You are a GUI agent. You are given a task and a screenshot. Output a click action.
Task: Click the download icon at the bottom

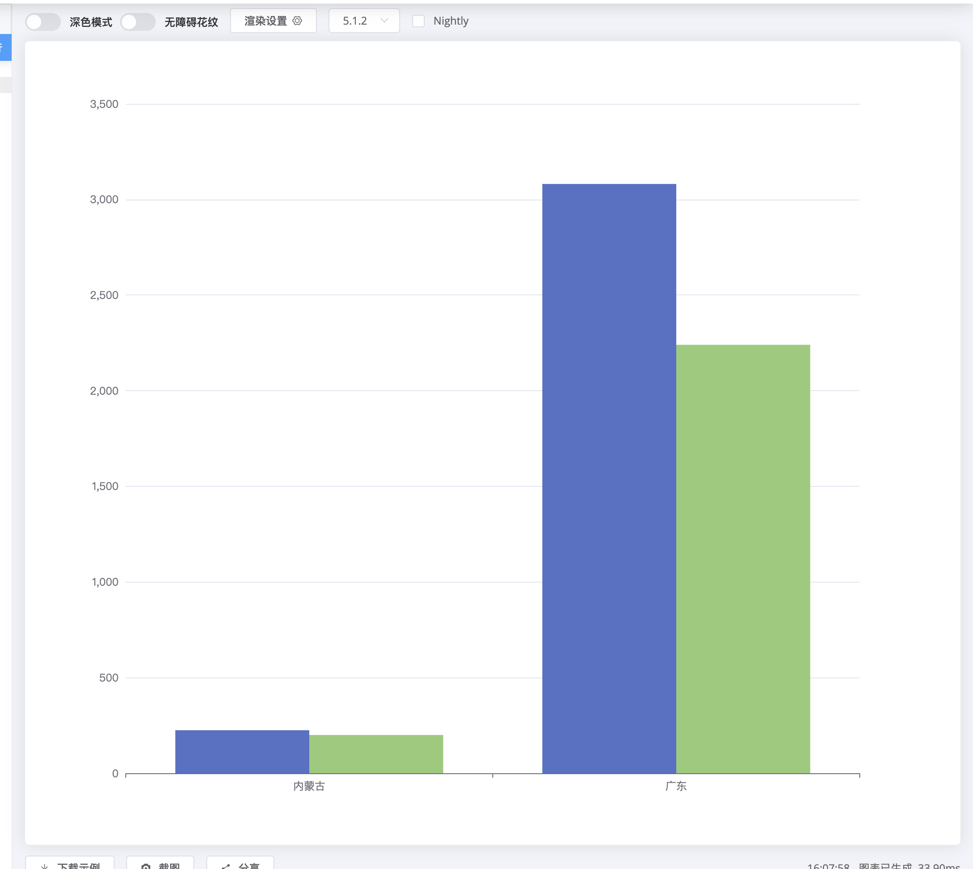(x=44, y=866)
